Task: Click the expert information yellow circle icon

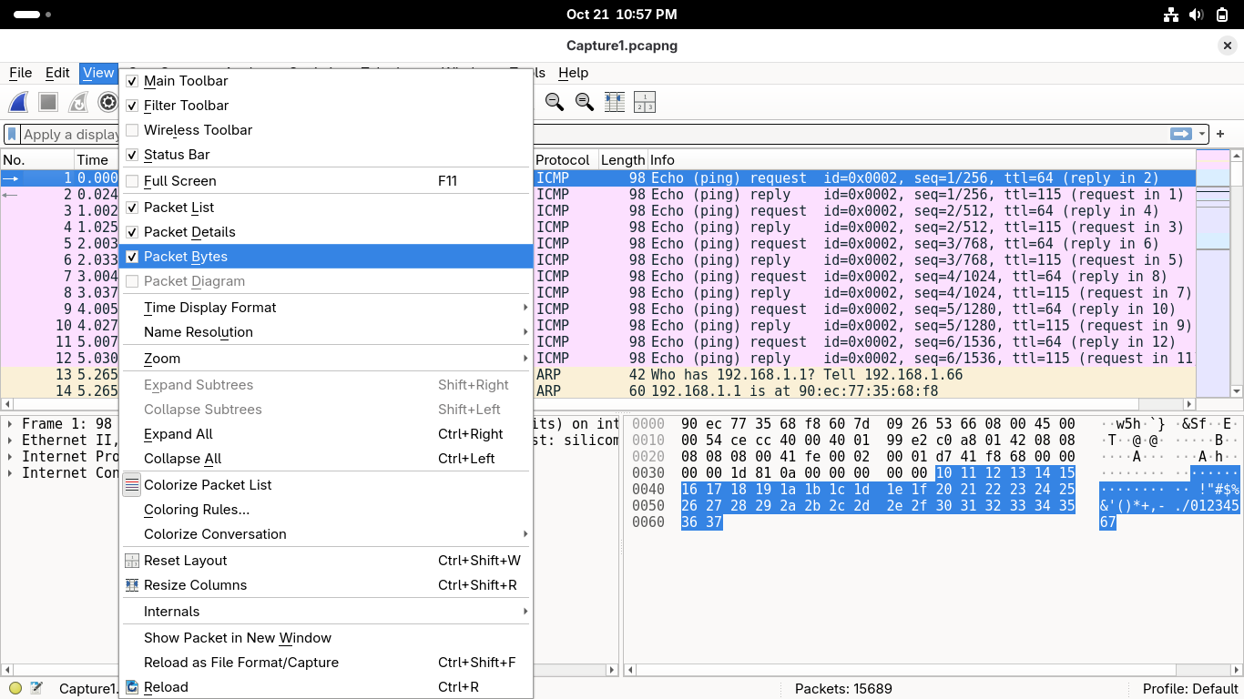Action: [15, 688]
